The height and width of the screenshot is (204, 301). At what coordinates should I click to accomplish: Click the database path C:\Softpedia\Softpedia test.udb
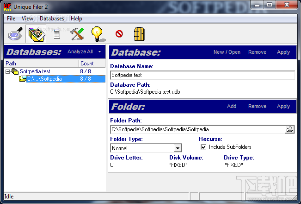(x=145, y=92)
